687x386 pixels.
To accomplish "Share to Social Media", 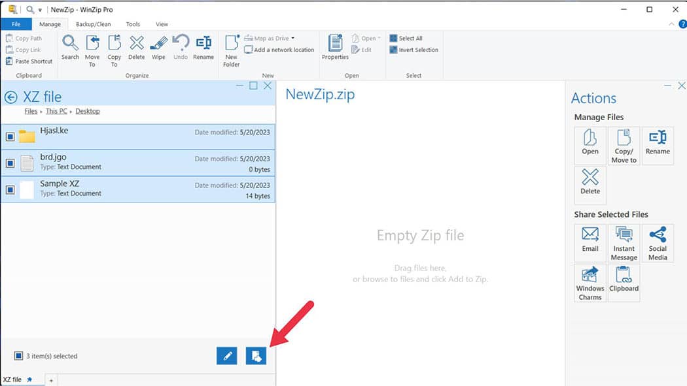I will click(658, 243).
